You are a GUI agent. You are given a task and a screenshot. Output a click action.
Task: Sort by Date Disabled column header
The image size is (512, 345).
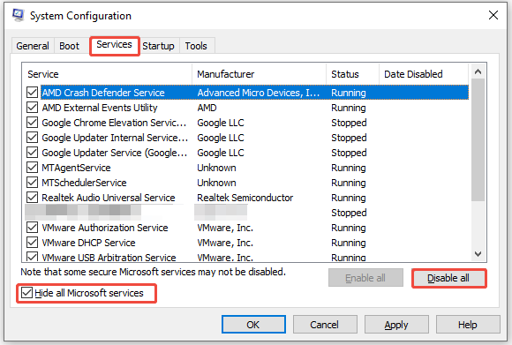tap(424, 74)
